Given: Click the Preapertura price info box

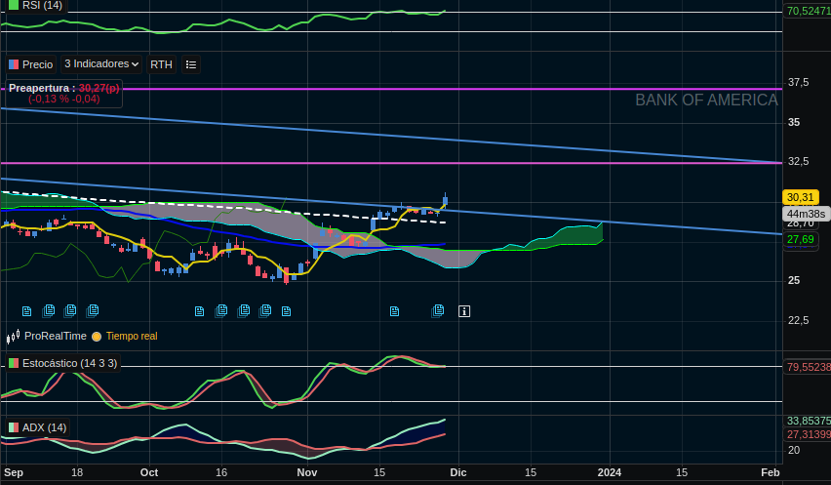Looking at the screenshot, I should tap(62, 93).
